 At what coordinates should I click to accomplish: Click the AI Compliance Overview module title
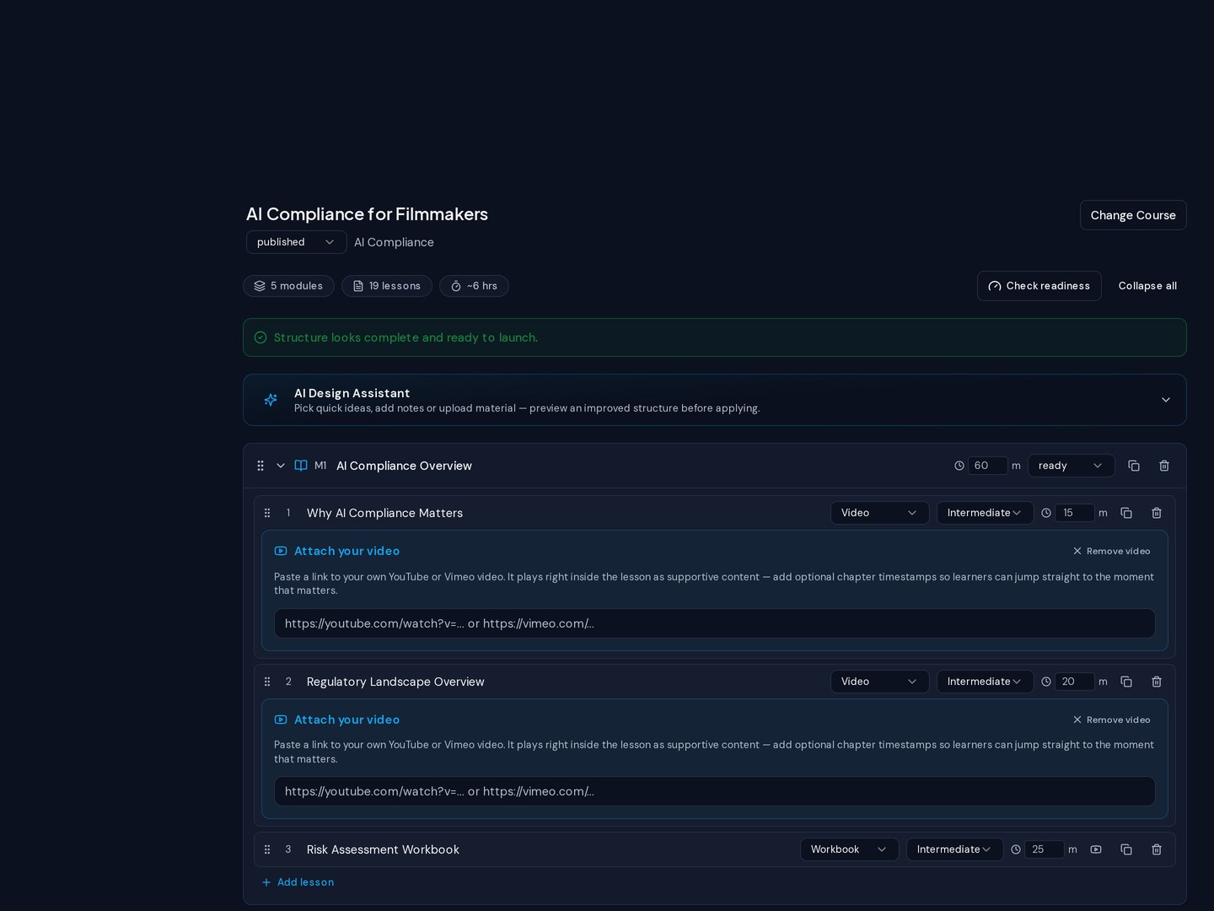coord(404,466)
